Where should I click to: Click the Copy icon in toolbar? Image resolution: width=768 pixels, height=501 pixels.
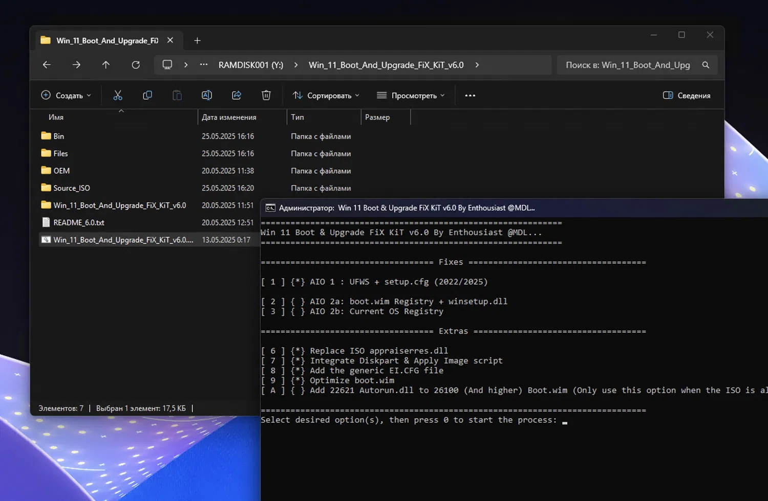(147, 96)
